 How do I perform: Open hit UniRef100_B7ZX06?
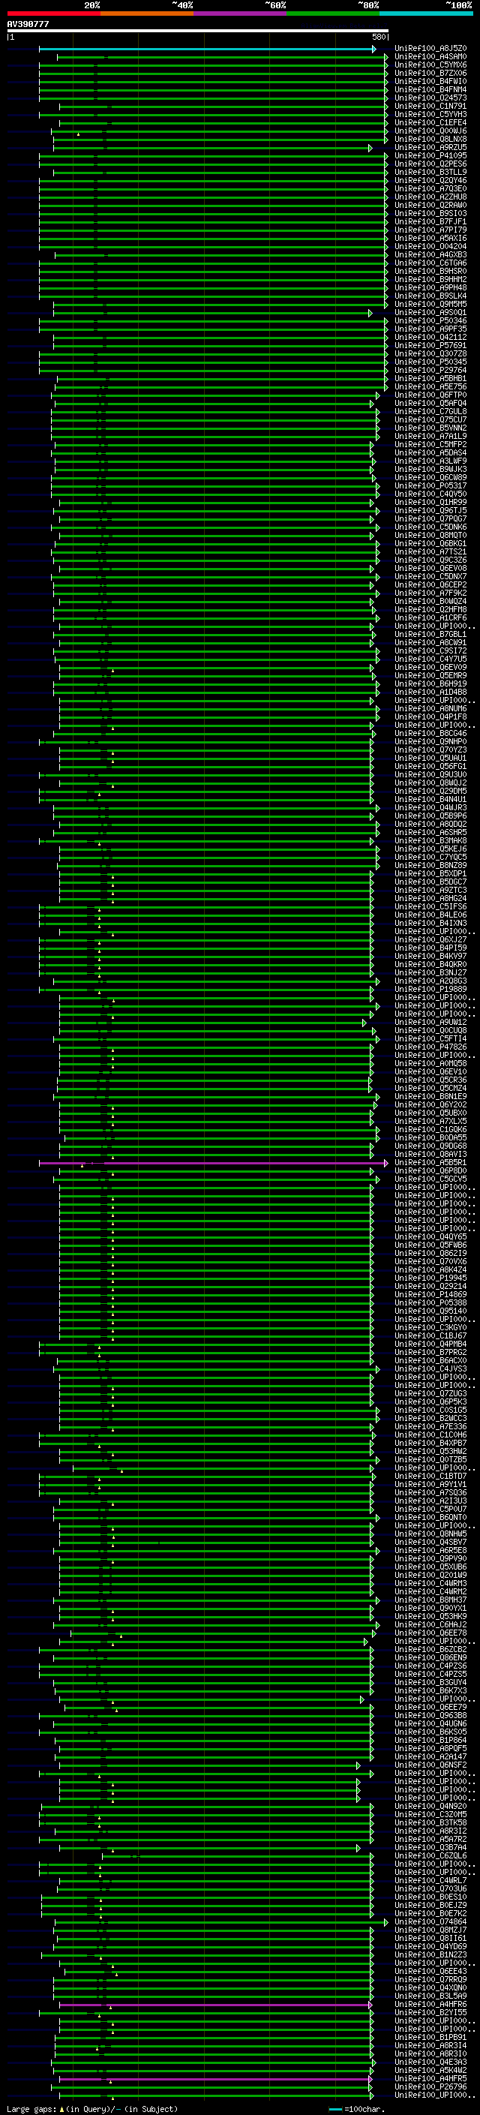(x=430, y=73)
